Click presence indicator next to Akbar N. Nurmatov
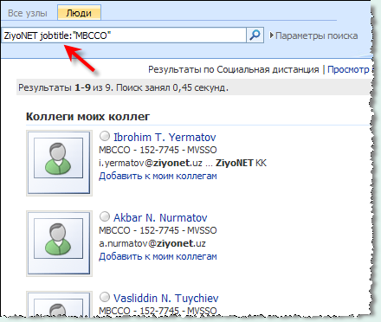This screenshot has width=381, height=322. click(105, 216)
